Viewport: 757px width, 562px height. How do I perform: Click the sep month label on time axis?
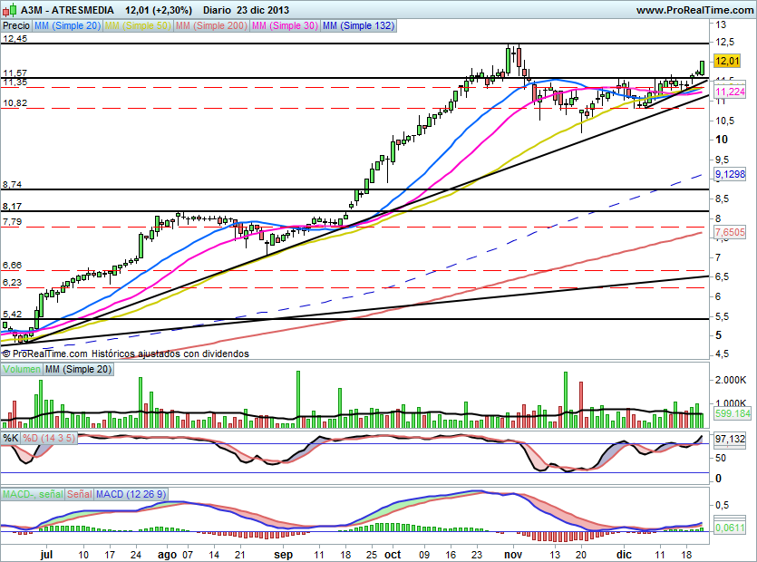(284, 554)
